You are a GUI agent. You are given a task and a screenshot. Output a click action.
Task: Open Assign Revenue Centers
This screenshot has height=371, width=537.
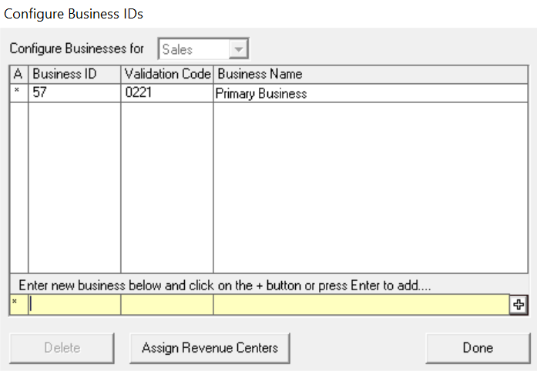click(210, 348)
